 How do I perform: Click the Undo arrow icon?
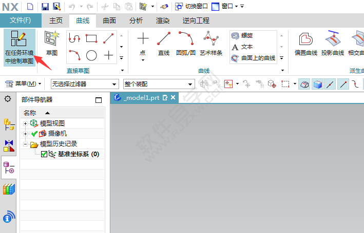click(72, 7)
